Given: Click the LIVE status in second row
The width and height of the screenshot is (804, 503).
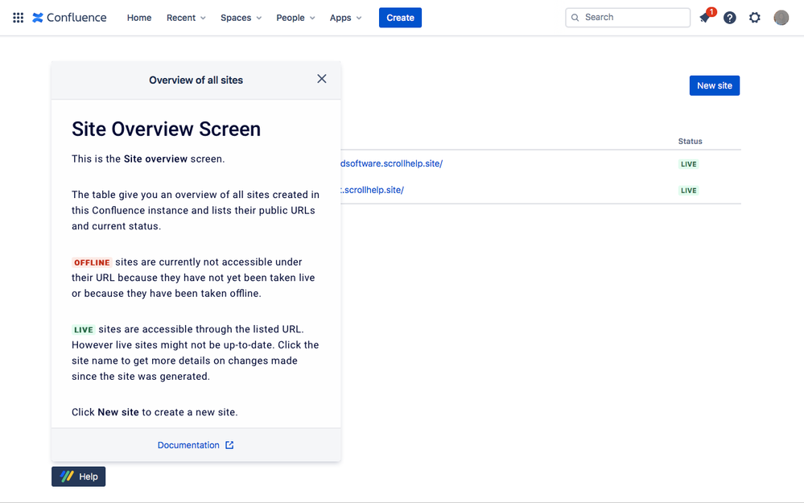Looking at the screenshot, I should click(x=689, y=190).
